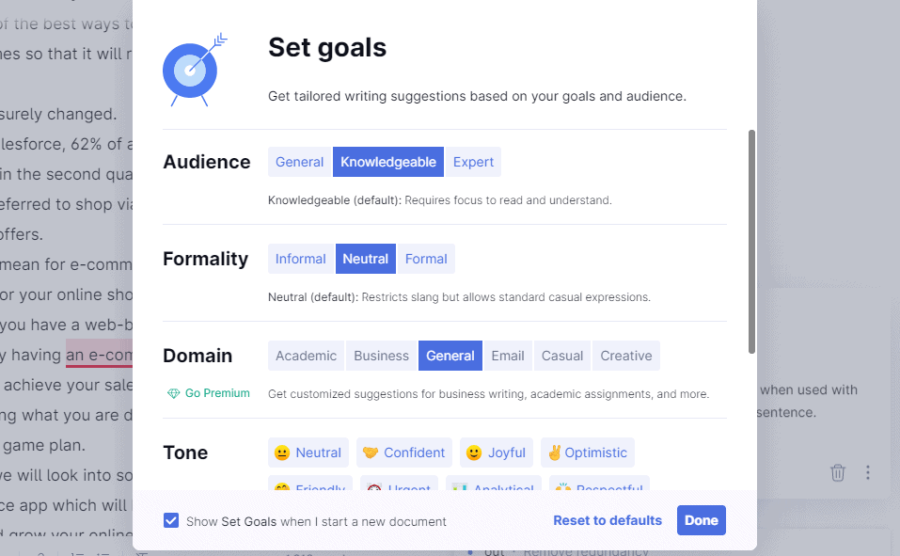Select the Neutral tone emoji option
This screenshot has width=900, height=556.
point(308,453)
